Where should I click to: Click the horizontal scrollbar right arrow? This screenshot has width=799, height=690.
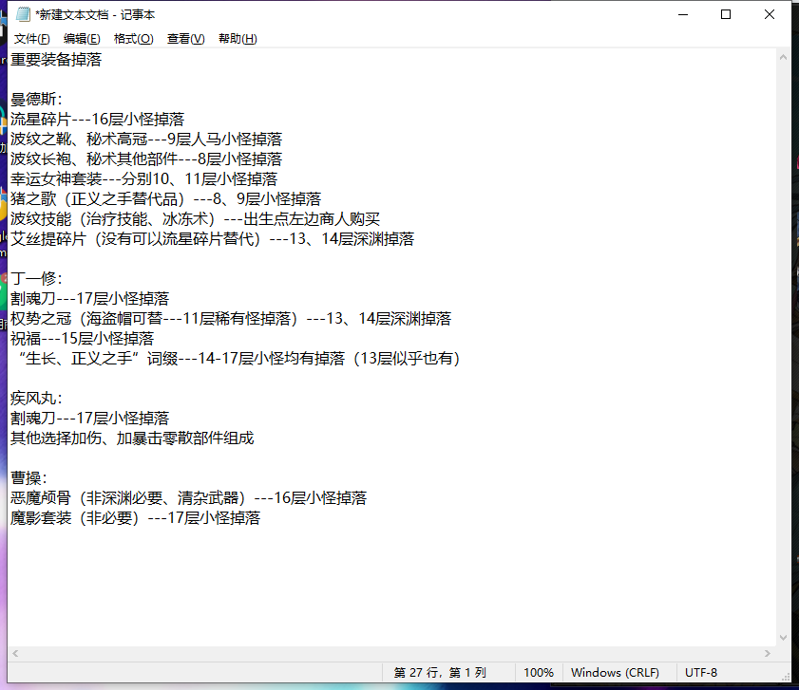[768, 653]
